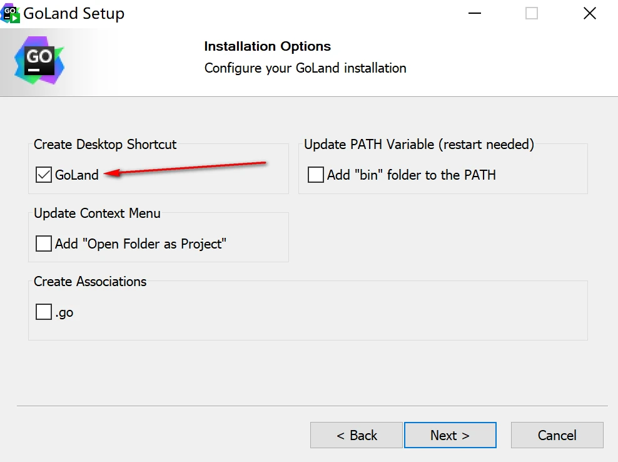This screenshot has height=462, width=618.
Task: Minimize the GoLand Setup window
Action: point(475,13)
